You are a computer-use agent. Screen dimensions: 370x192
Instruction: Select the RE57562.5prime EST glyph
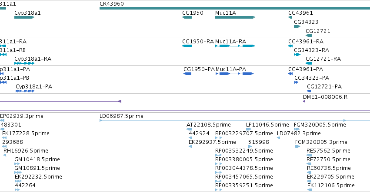(309, 155)
